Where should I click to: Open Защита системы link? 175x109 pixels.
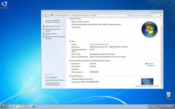pos(51,34)
